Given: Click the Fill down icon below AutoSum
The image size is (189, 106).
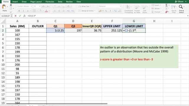Looking at the screenshot, I should click(x=167, y=9).
